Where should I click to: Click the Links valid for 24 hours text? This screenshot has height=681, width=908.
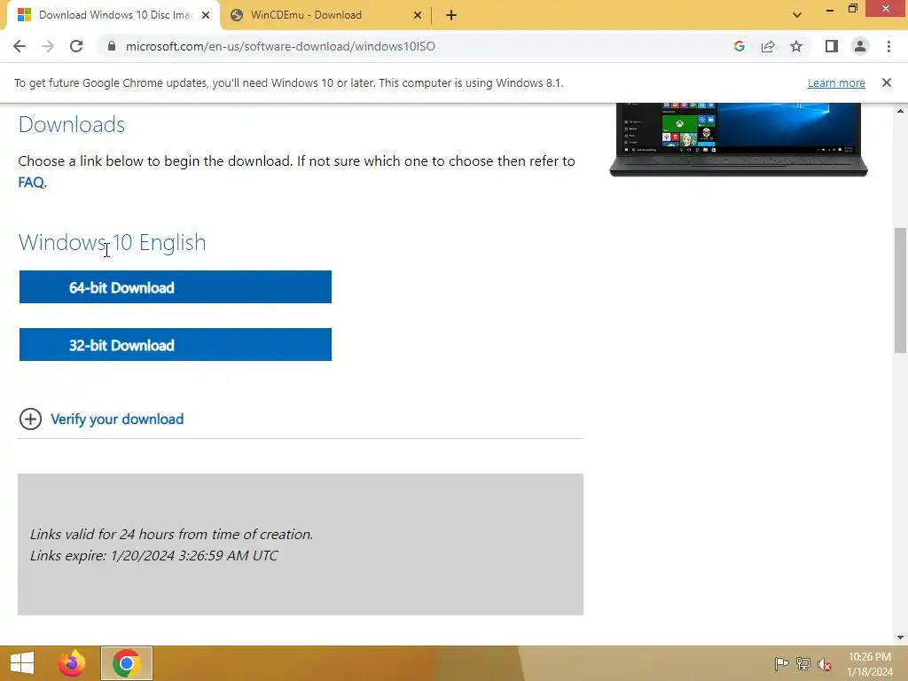pyautogui.click(x=171, y=534)
